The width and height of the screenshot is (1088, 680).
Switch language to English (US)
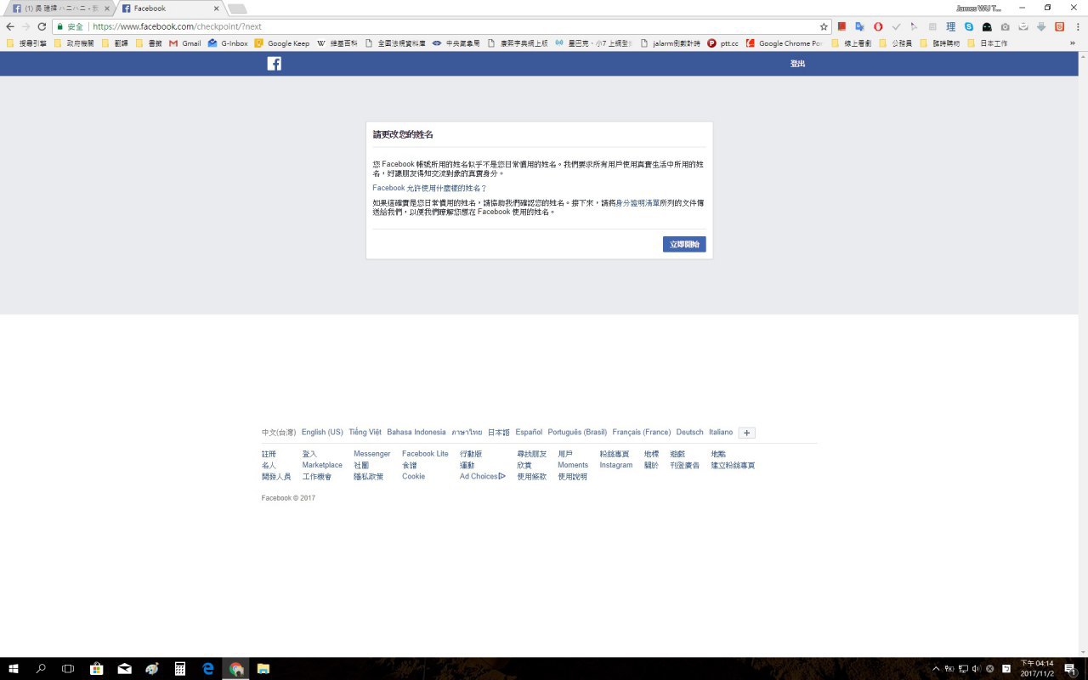[322, 433]
